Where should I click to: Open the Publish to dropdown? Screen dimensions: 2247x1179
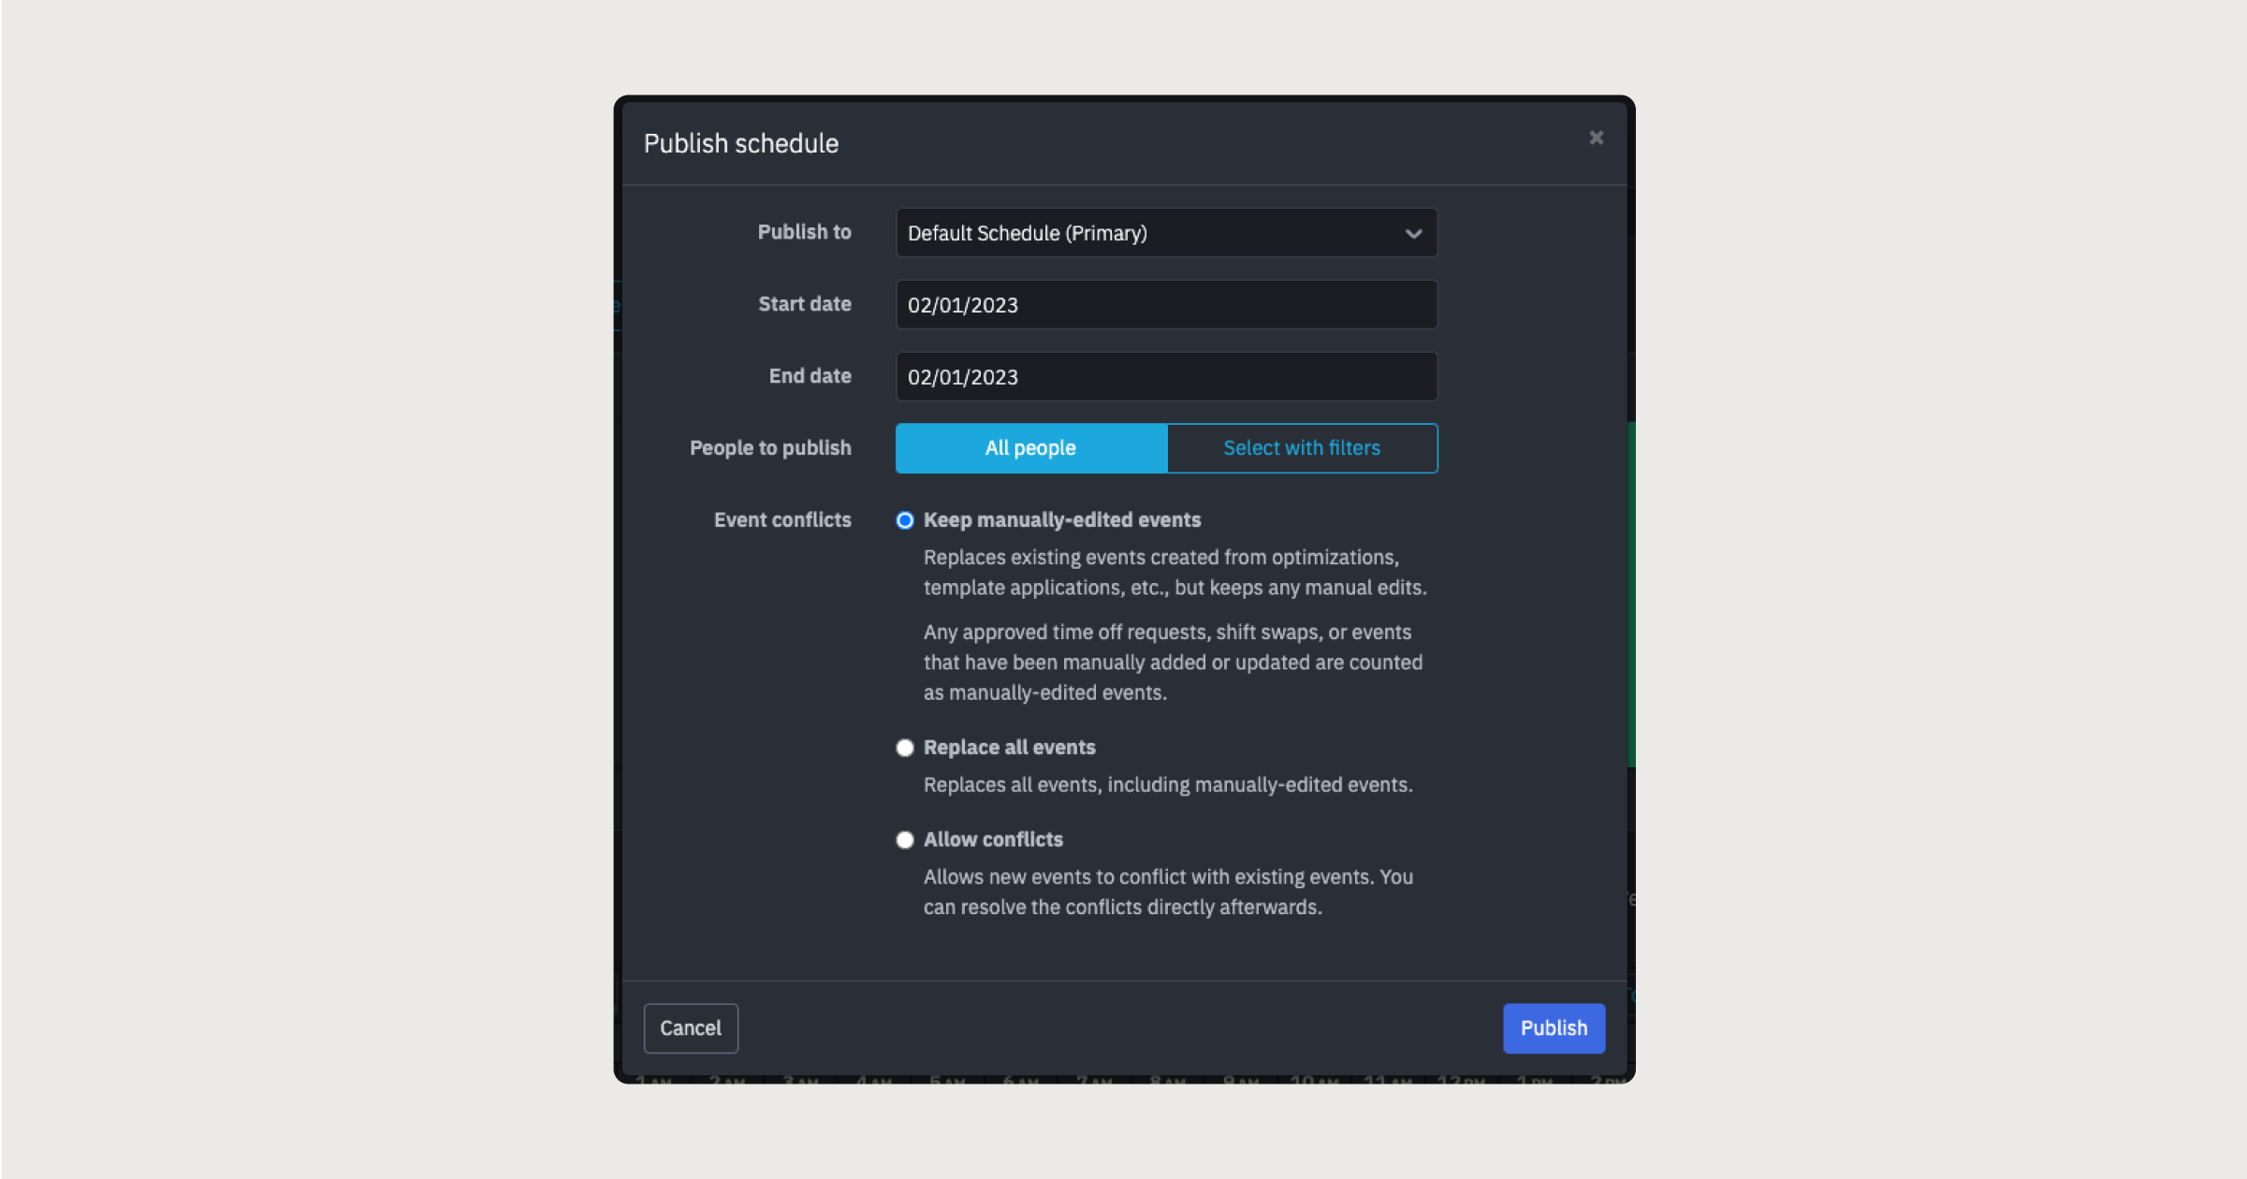click(1165, 233)
